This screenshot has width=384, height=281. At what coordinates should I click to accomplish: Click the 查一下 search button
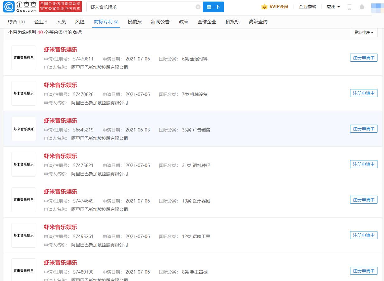point(213,7)
